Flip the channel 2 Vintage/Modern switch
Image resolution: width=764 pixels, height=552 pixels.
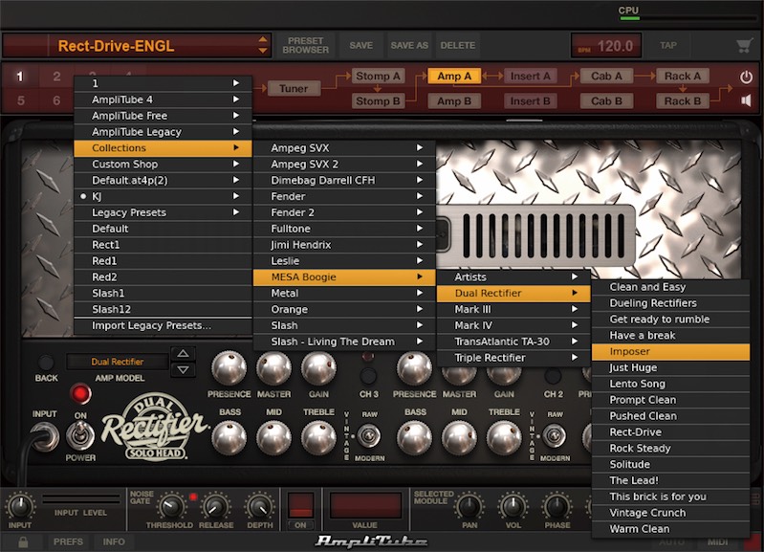[554, 436]
